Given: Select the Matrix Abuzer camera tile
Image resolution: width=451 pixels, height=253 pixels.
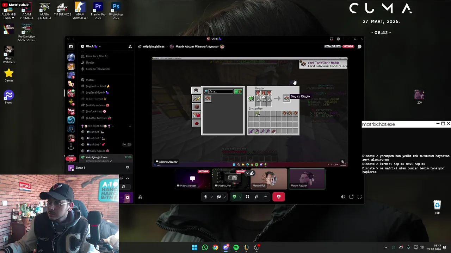Looking at the screenshot, I should 307,179.
